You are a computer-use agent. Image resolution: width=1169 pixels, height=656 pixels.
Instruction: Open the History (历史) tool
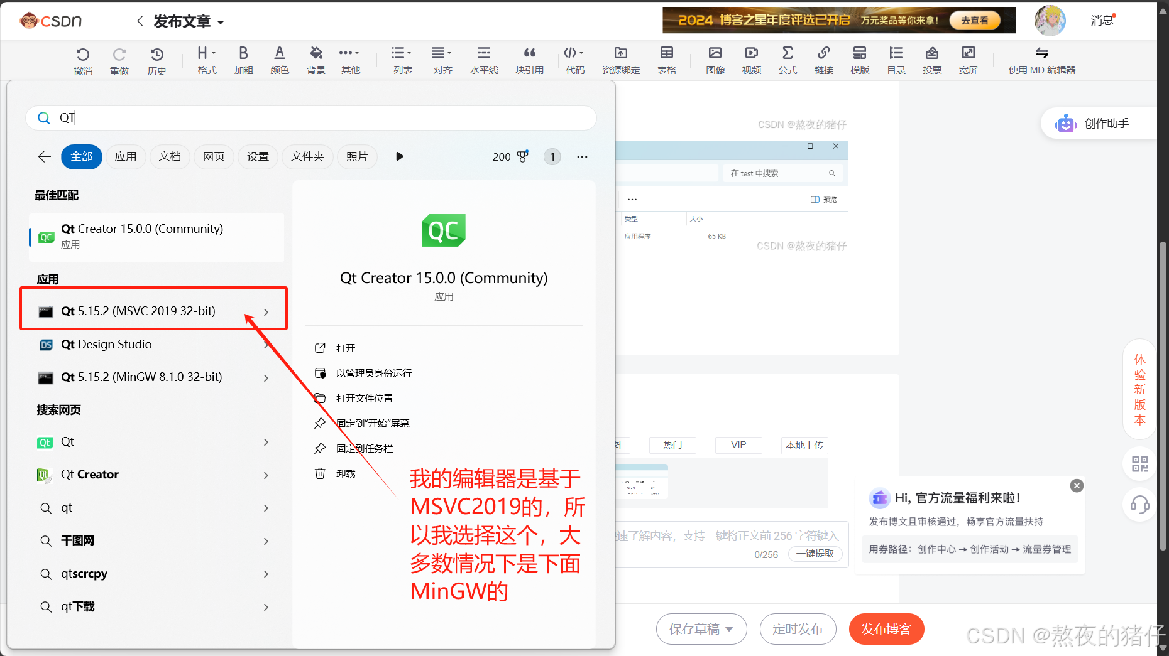pyautogui.click(x=157, y=61)
